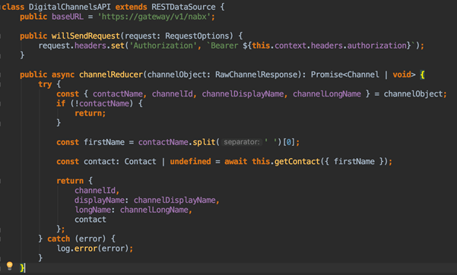The width and height of the screenshot is (457, 275).
Task: Click the Bearer text in the template string
Action: (224, 46)
